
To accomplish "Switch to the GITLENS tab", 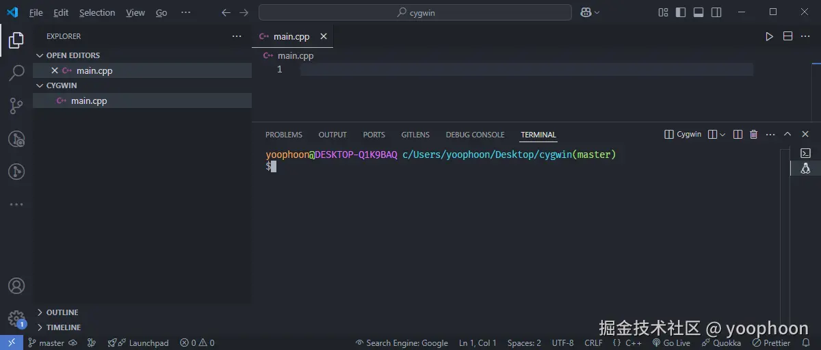I will tap(415, 135).
